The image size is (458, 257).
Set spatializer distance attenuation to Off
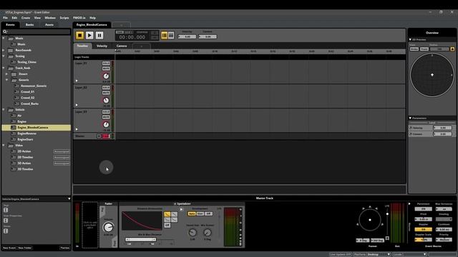coord(167,226)
